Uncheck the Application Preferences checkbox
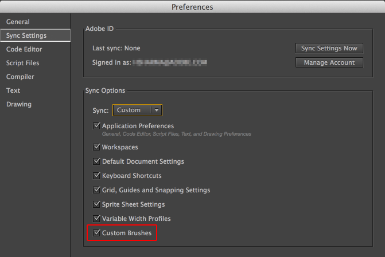 point(96,126)
